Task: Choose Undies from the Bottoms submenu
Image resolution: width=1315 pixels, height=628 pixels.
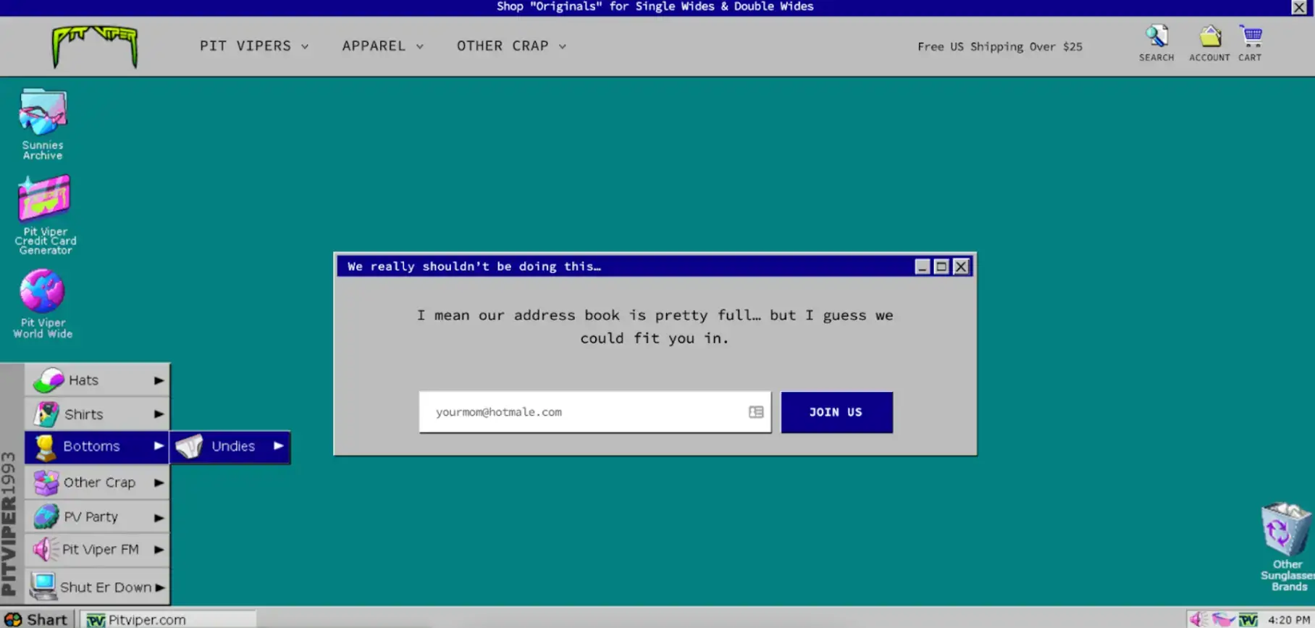Action: [230, 446]
